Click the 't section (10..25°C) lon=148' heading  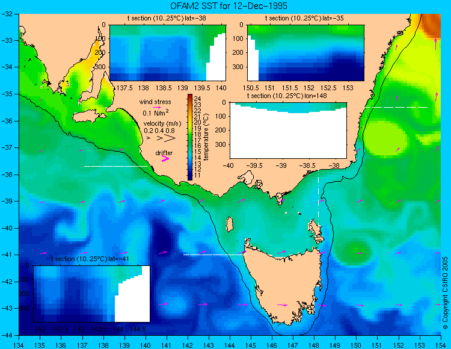(287, 96)
